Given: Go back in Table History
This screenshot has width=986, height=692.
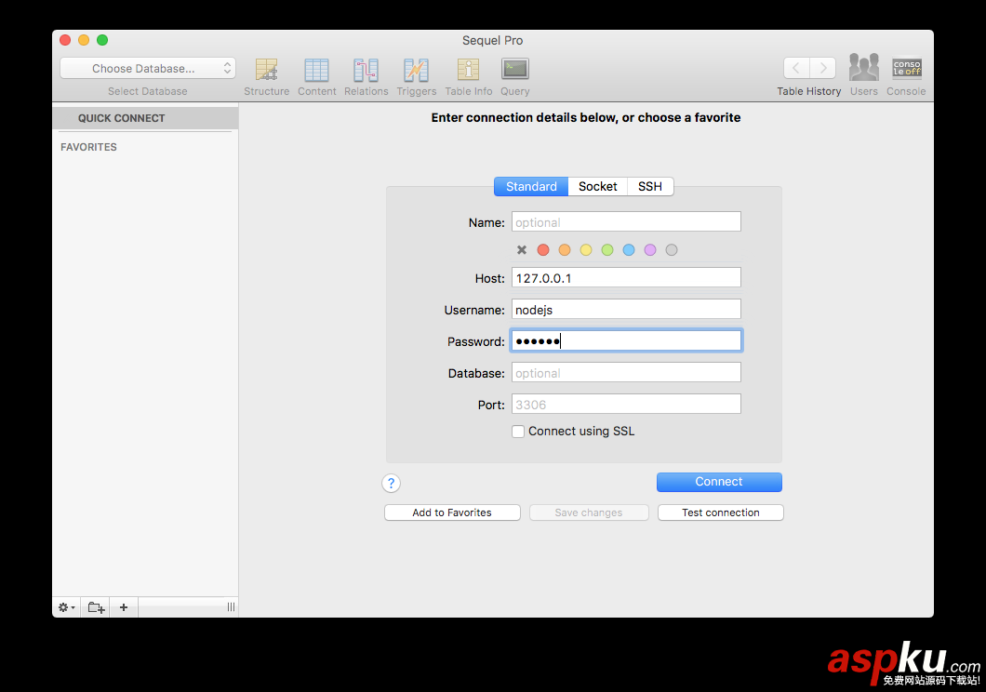Looking at the screenshot, I should 797,68.
